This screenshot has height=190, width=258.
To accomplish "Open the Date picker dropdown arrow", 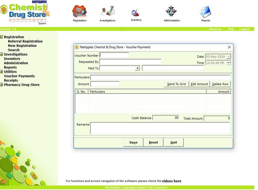I will click(x=229, y=57).
